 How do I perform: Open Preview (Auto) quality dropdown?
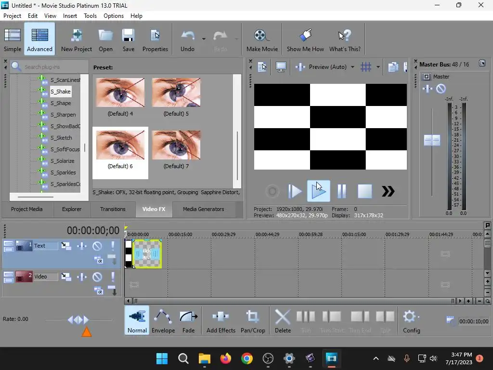tap(352, 66)
